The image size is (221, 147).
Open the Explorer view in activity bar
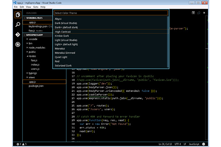pos(18,15)
